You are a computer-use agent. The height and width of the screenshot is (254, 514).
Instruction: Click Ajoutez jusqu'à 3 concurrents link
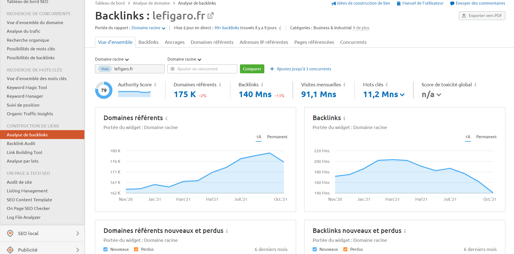304,69
